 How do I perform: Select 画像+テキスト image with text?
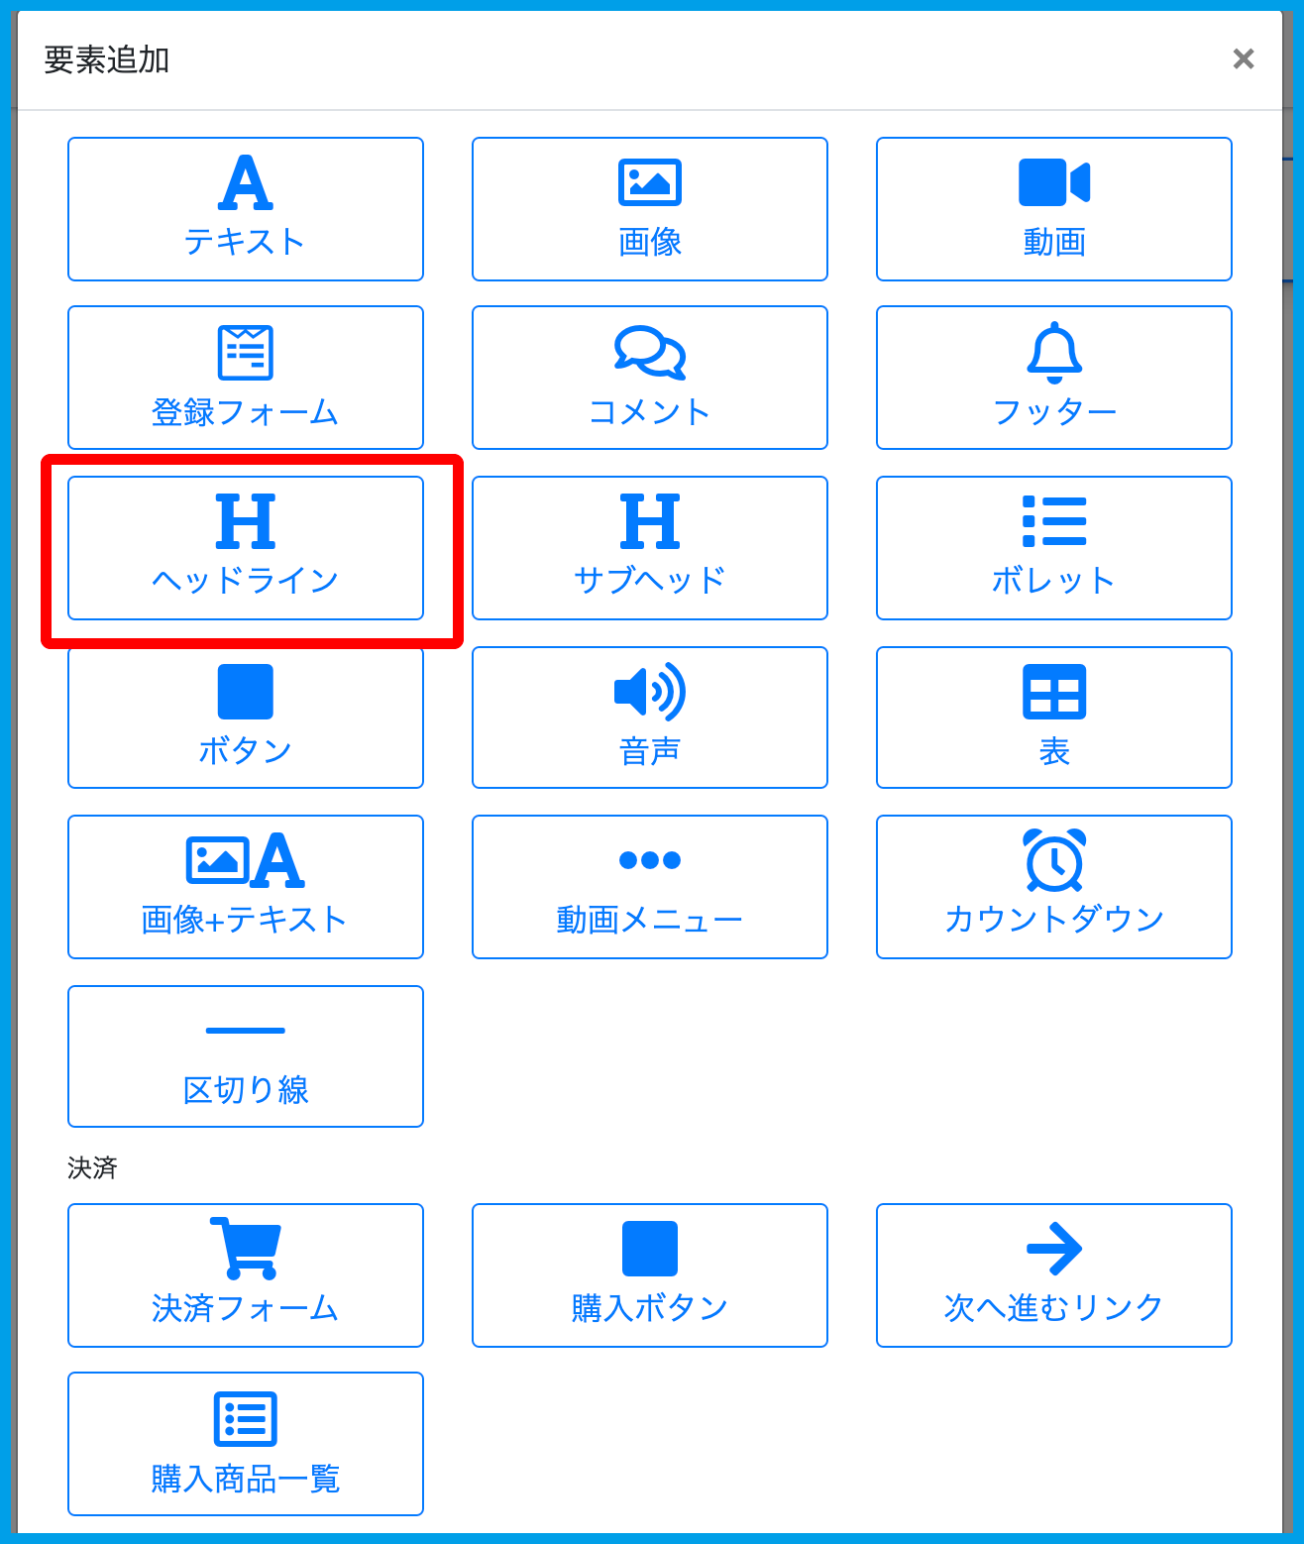(245, 887)
